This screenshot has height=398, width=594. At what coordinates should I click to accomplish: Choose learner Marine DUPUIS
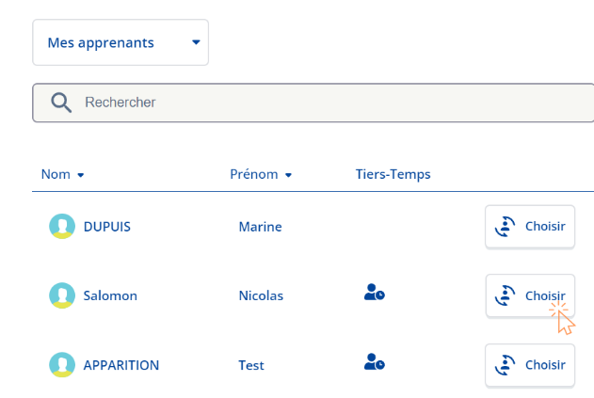[530, 227]
